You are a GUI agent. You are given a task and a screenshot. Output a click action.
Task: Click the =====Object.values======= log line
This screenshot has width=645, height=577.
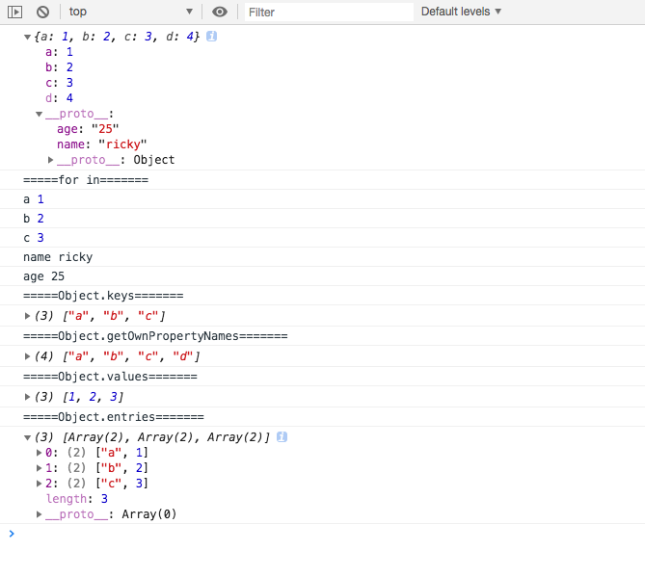[x=110, y=377]
